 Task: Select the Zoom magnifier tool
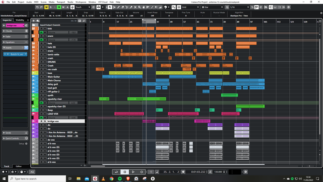[x=140, y=7]
